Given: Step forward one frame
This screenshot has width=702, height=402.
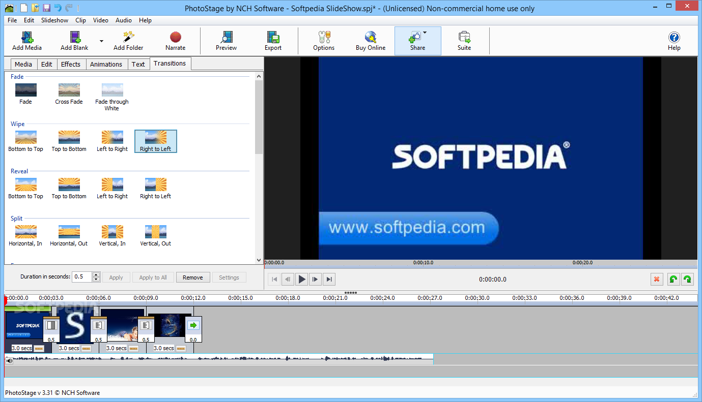Looking at the screenshot, I should tap(316, 279).
